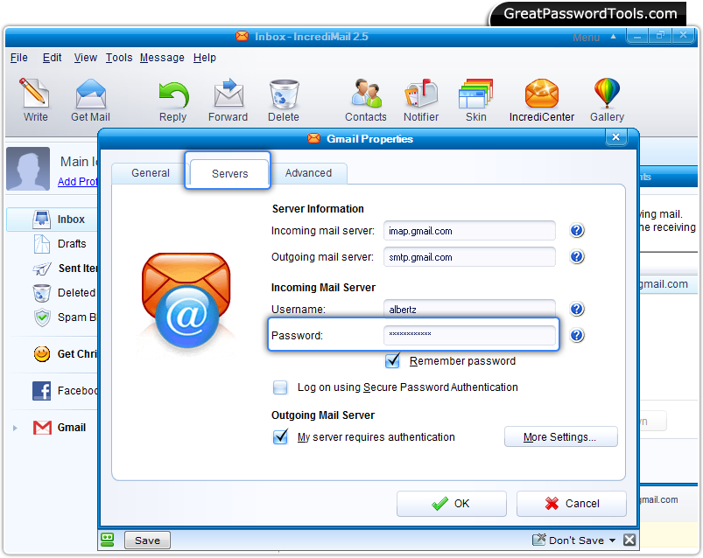Open the Tools menu
This screenshot has height=558, width=703.
[119, 58]
